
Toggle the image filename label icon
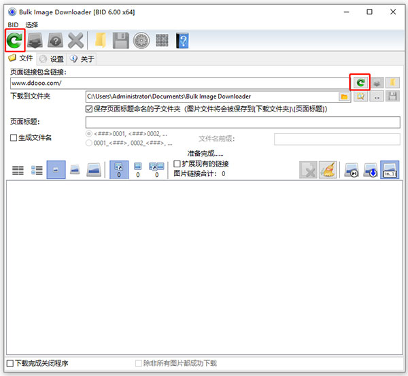point(390,170)
